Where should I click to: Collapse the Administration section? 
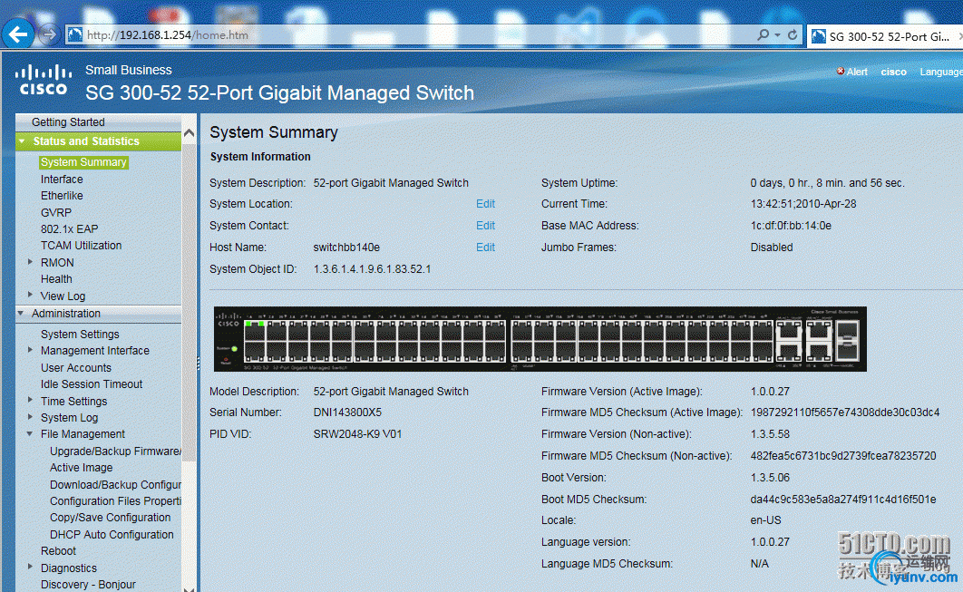20,313
